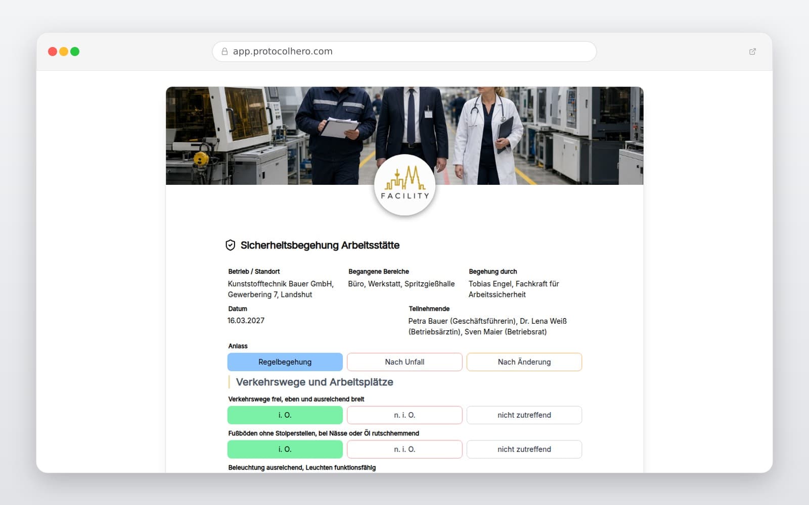809x505 pixels.
Task: Click the address bar app.protocolhero.com
Action: (x=404, y=52)
